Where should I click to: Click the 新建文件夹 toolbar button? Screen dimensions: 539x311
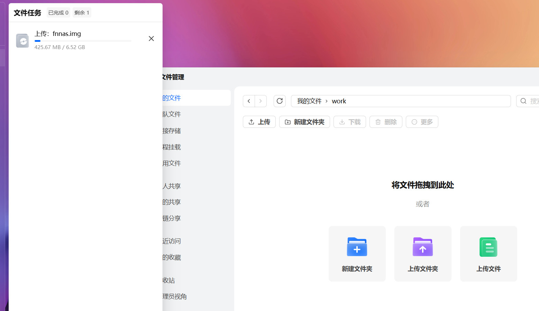click(304, 122)
